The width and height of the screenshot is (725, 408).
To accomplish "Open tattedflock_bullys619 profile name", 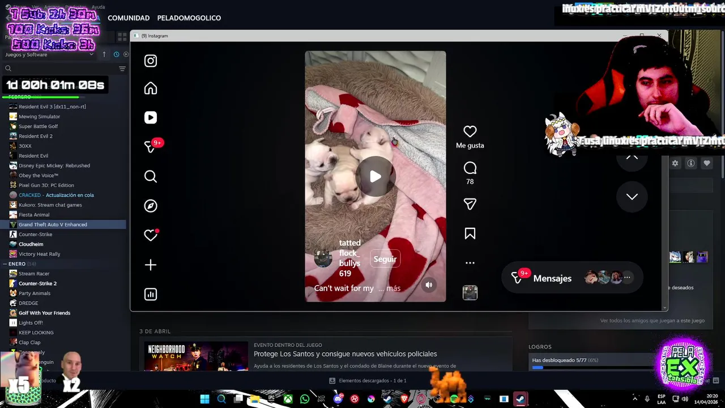I will [x=349, y=258].
